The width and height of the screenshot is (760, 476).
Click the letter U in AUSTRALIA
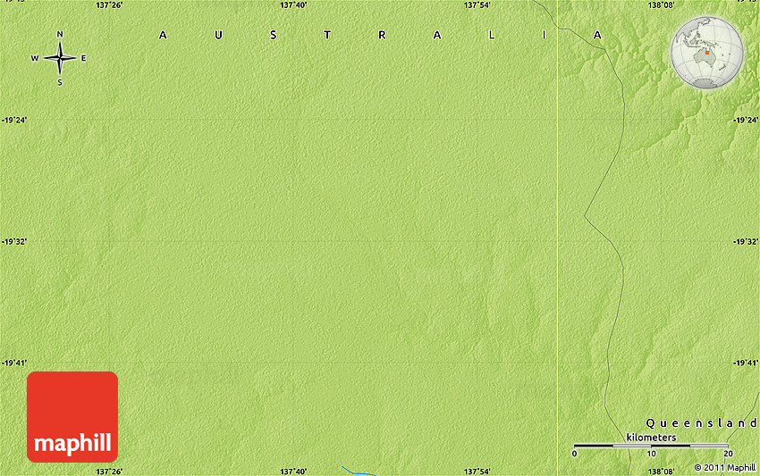pyautogui.click(x=218, y=35)
